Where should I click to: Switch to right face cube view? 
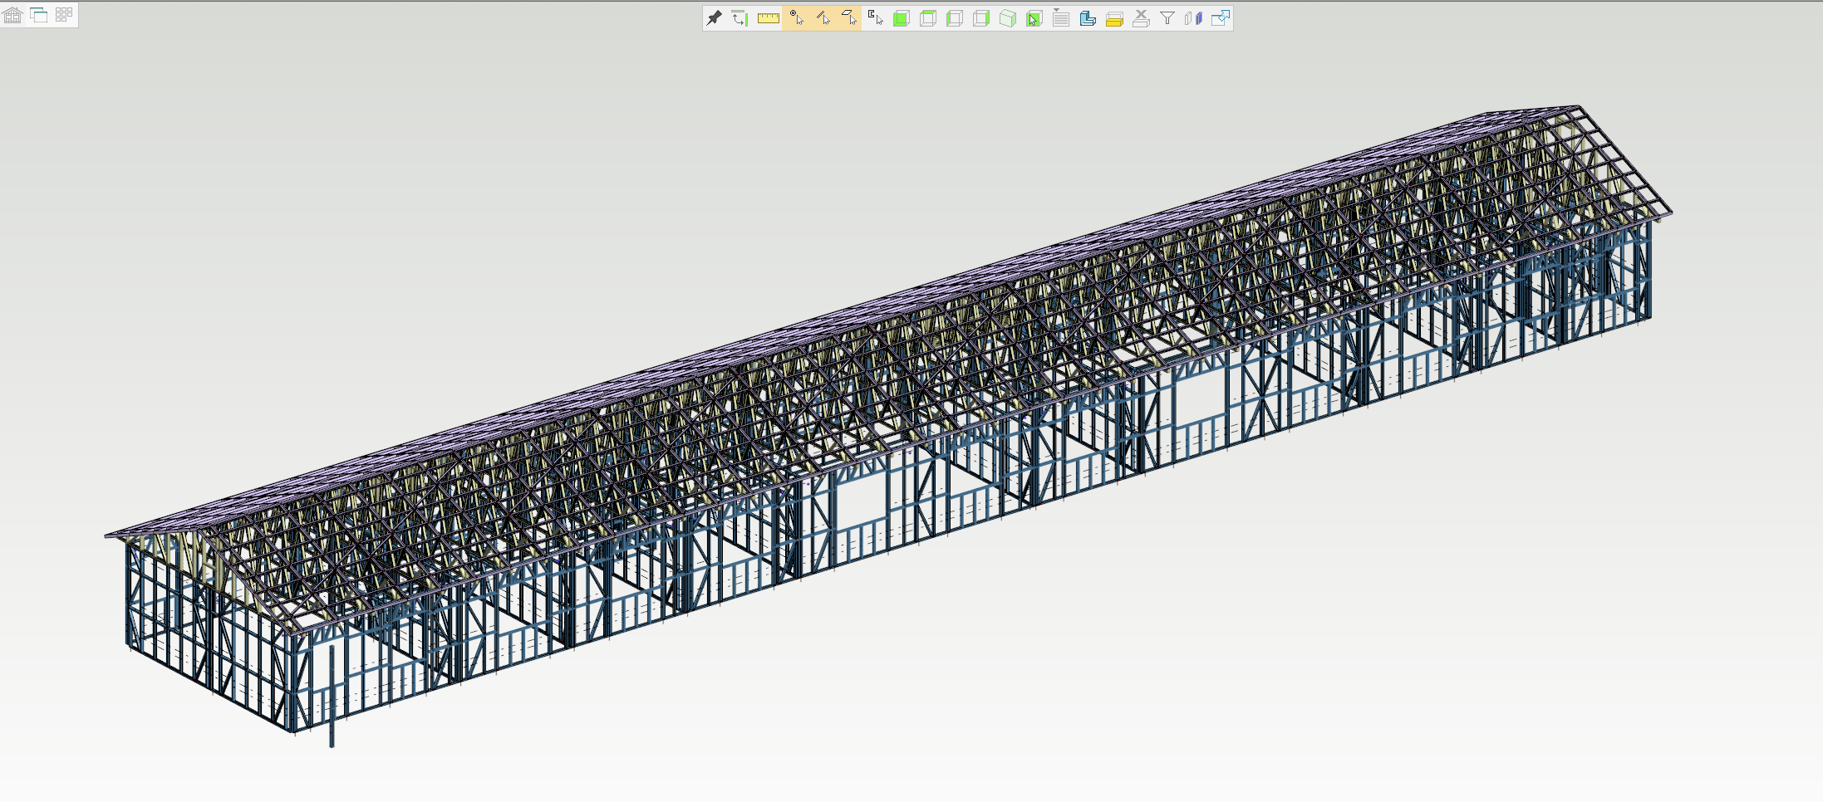[981, 18]
